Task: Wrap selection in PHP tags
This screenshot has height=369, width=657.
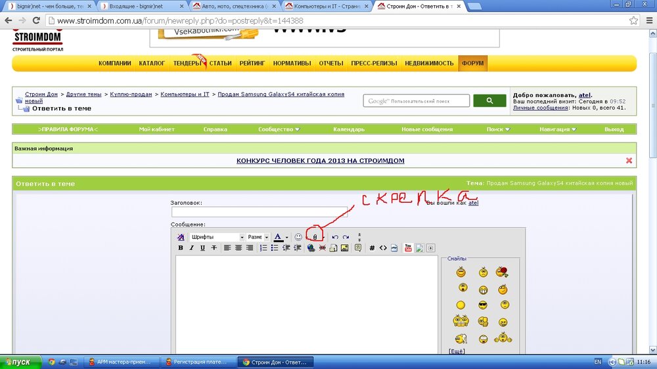Action: (394, 248)
